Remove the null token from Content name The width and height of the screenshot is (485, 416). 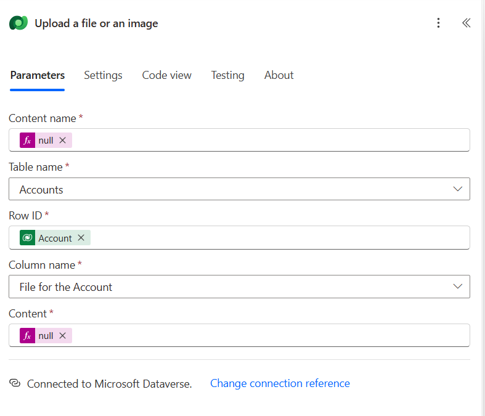click(62, 141)
